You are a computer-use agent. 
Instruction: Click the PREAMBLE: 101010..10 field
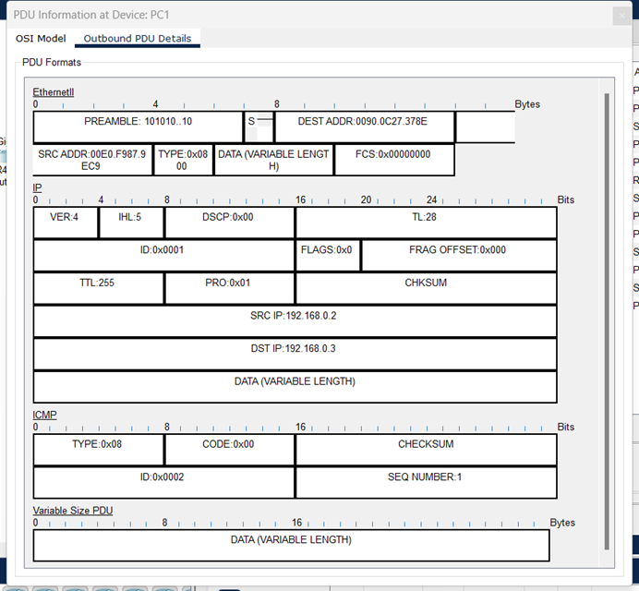[x=138, y=127]
